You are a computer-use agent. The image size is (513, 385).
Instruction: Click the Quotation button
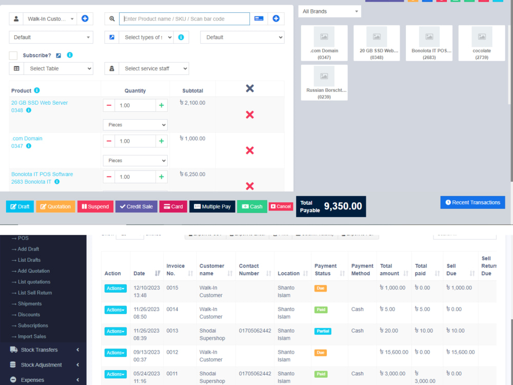55,206
